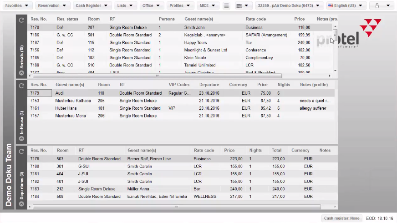Select departure row Müller Anna
Screen dimensions: 397x223
(182, 189)
